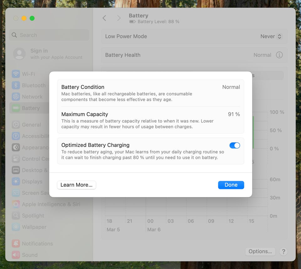Click the question mark help button

click(283, 251)
